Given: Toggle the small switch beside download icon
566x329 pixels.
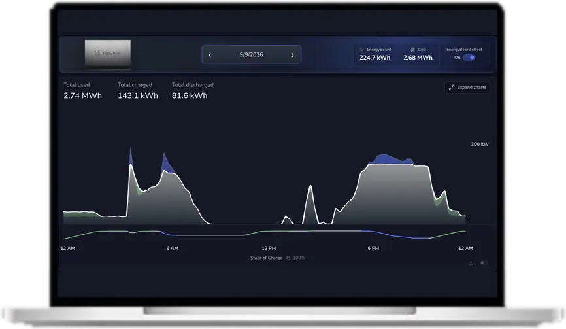Looking at the screenshot, I should click(x=484, y=262).
